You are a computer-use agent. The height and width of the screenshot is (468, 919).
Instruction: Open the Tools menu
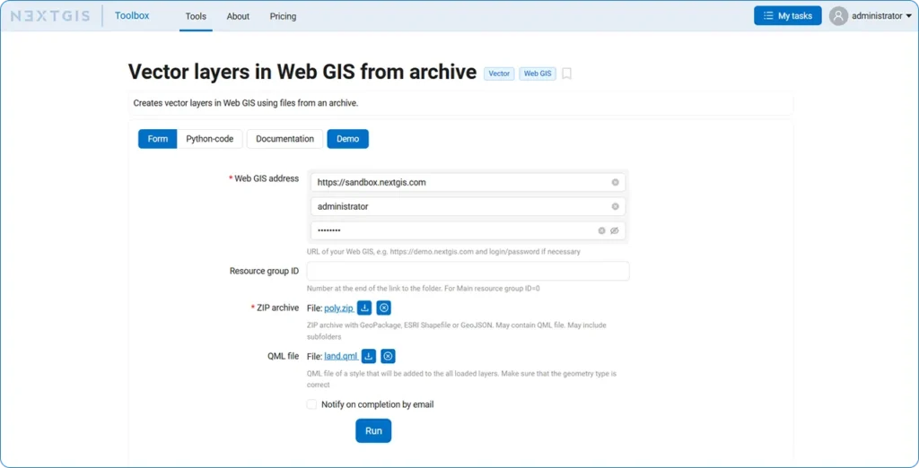(196, 16)
